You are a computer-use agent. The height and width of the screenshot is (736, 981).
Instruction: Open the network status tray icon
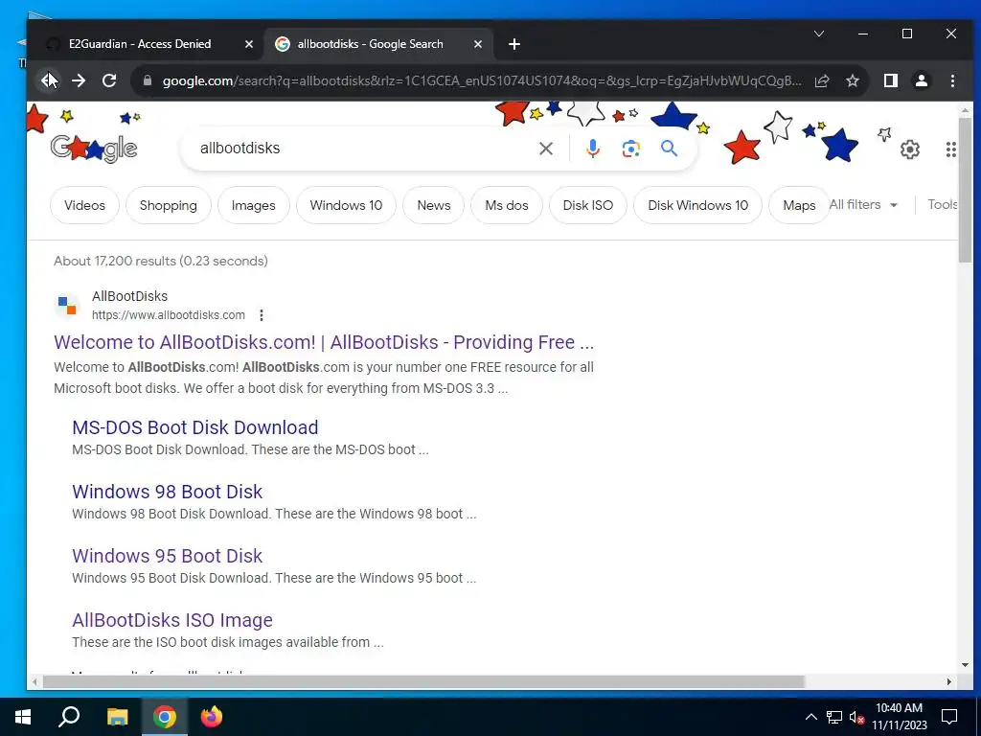point(834,717)
